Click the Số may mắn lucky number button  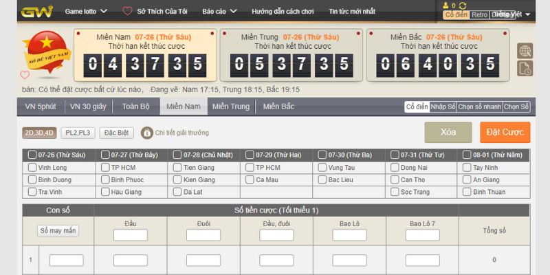click(58, 231)
